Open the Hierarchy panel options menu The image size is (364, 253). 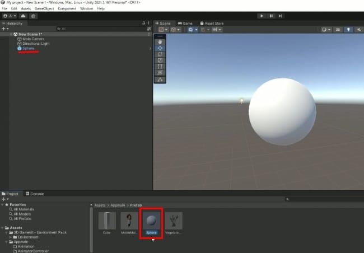(148, 23)
